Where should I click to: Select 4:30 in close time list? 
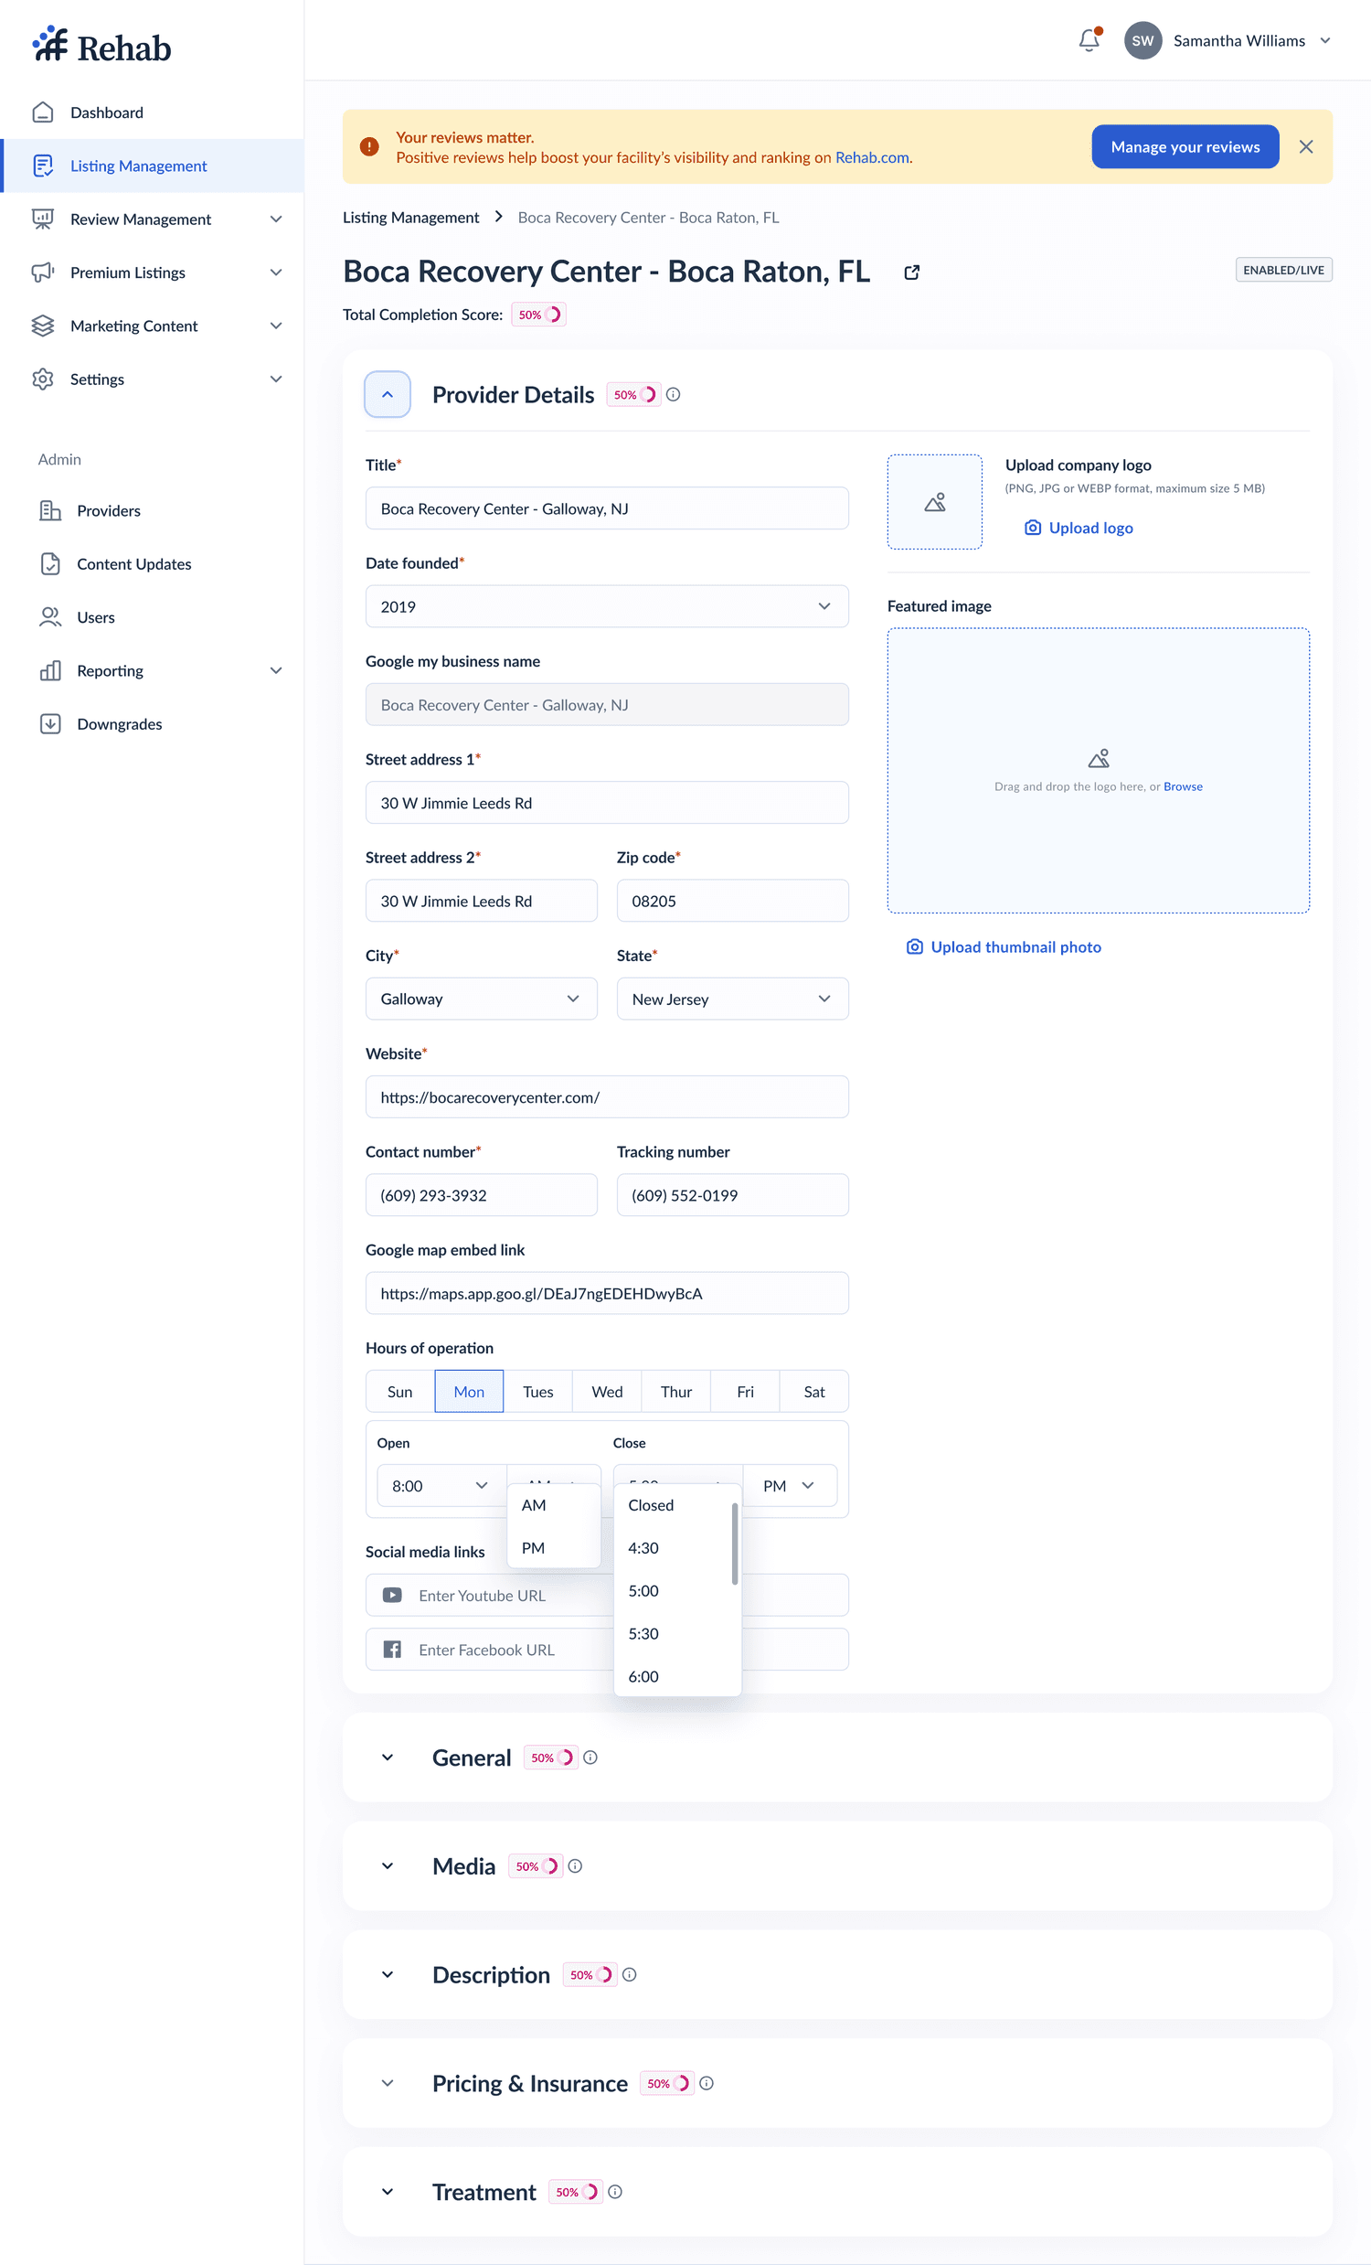[x=674, y=1548]
